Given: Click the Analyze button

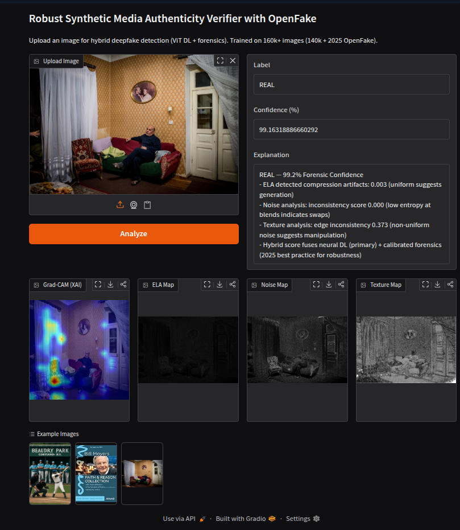Looking at the screenshot, I should [134, 234].
